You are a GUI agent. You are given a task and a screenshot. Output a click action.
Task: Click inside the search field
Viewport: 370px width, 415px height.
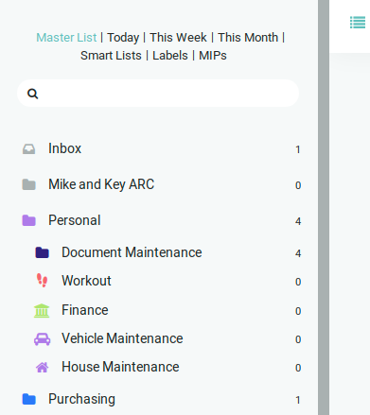(158, 94)
